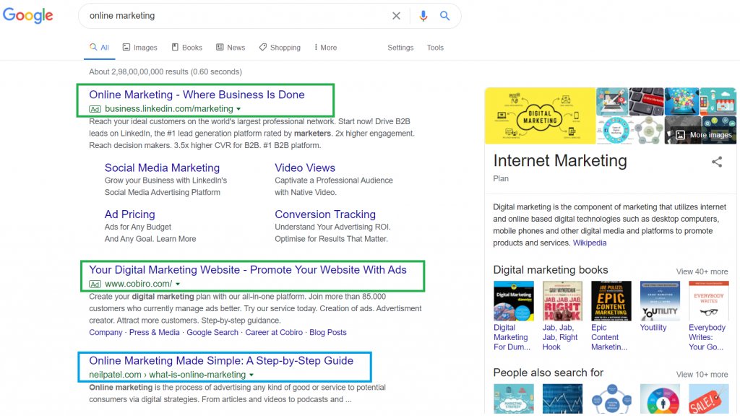Screen dimensions: 740x418
Task: Open the Marketing Strategy cloud thumbnail
Action: pos(514,399)
